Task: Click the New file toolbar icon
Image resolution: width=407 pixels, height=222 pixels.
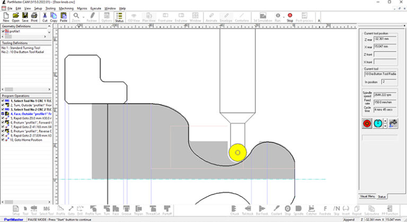Action: pyautogui.click(x=6, y=17)
